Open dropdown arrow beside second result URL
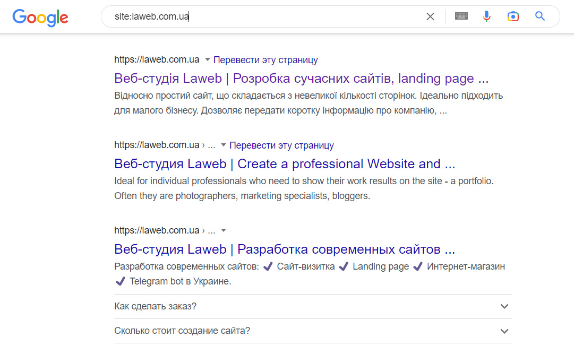574x354 pixels. (x=224, y=145)
